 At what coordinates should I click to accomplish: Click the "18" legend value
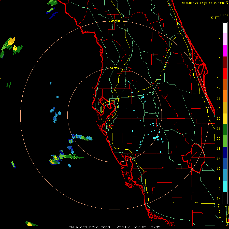pos(219,149)
